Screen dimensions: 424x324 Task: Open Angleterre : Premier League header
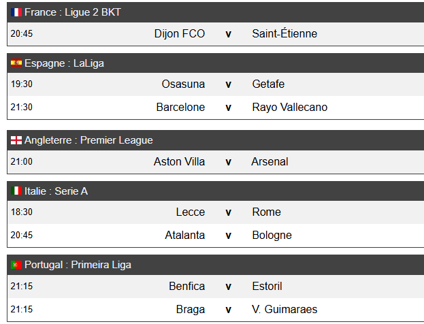pos(216,140)
